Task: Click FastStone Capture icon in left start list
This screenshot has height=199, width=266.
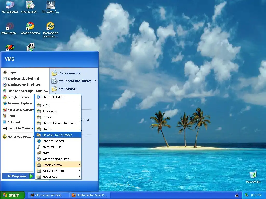Action: point(5,110)
